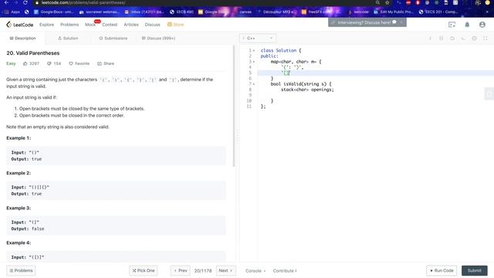
Task: Click the right-edge collapse handle
Action: pos(489,93)
